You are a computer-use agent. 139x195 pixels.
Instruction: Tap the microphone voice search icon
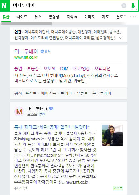pos(133,6)
